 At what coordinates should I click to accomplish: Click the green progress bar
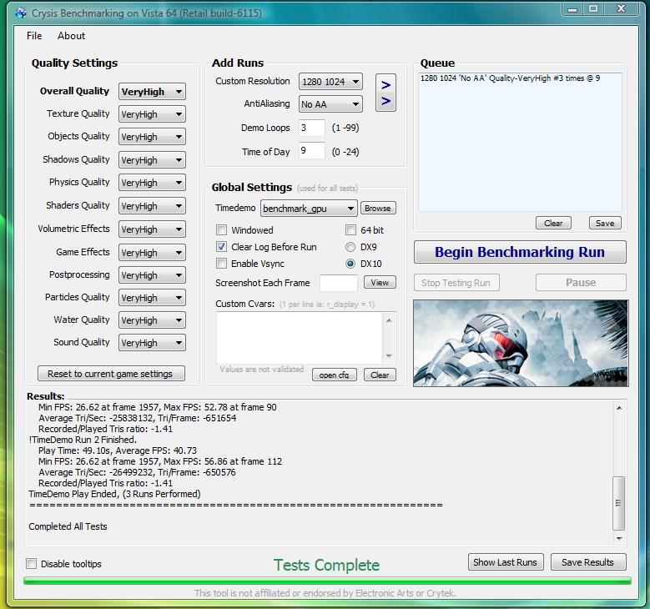[327, 581]
